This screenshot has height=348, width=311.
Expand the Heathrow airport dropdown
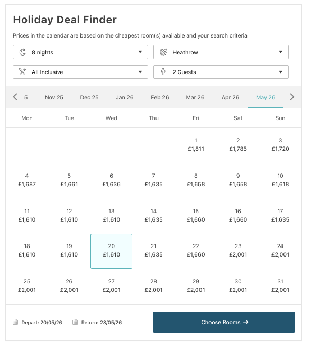coord(221,52)
